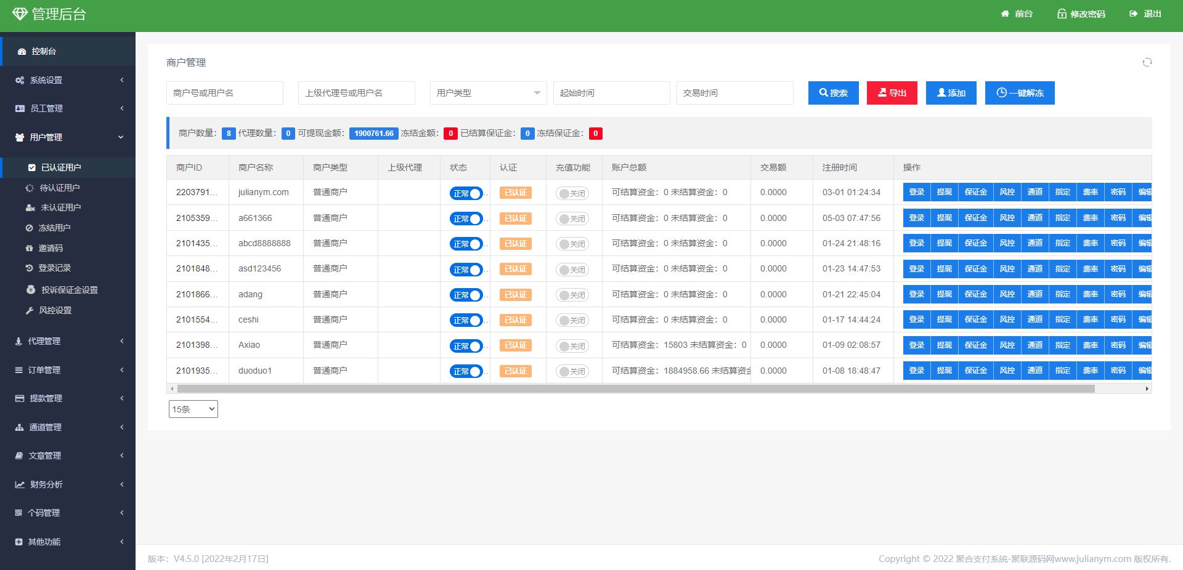
Task: Click the 一键解冻 button
Action: pyautogui.click(x=1020, y=93)
